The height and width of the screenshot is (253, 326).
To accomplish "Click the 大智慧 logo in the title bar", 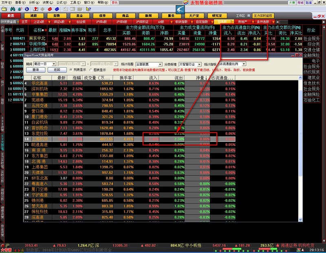I will point(186,2).
